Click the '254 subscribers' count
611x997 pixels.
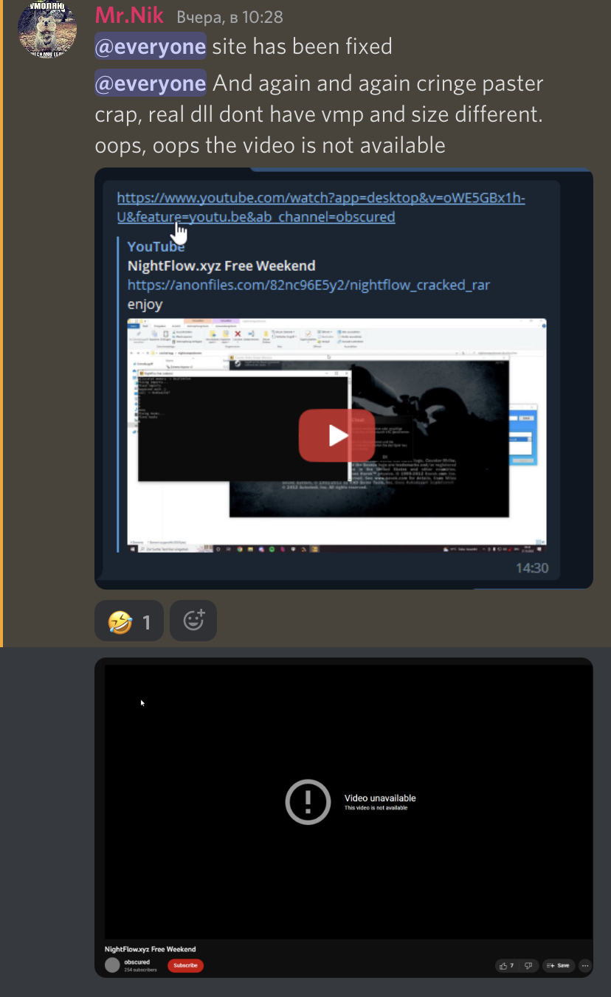pos(140,970)
